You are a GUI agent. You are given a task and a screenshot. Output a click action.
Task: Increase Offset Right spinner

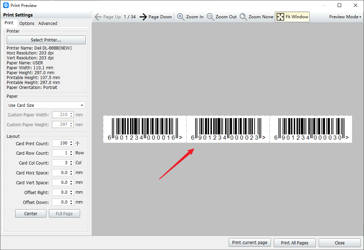[71, 191]
